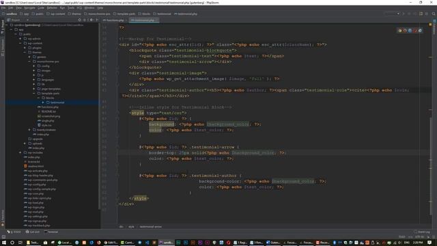Image resolution: width=437 pixels, height=246 pixels.
Task: Open the View menu
Action: point(18,8)
